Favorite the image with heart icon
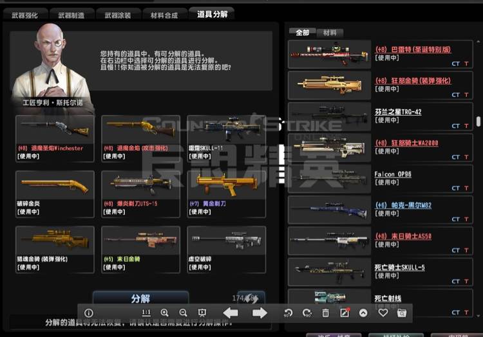This screenshot has height=337, width=483. click(383, 313)
